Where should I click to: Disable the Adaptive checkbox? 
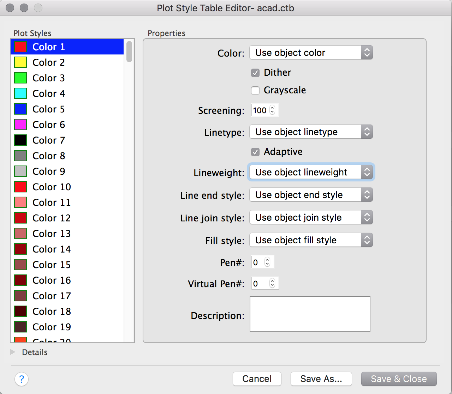point(255,152)
